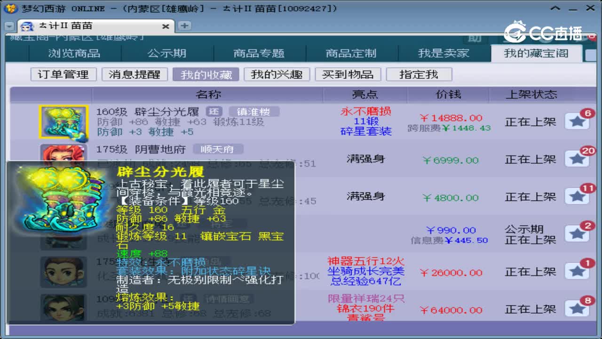602x339 pixels.
Task: Click the 限量祥瑞24只 highlight text
Action: click(x=366, y=299)
